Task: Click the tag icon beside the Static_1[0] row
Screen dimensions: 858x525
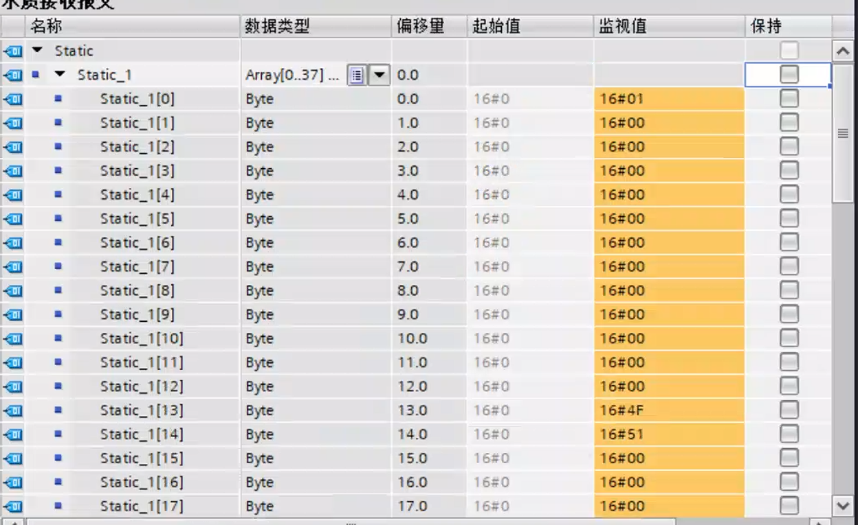Action: click(12, 99)
